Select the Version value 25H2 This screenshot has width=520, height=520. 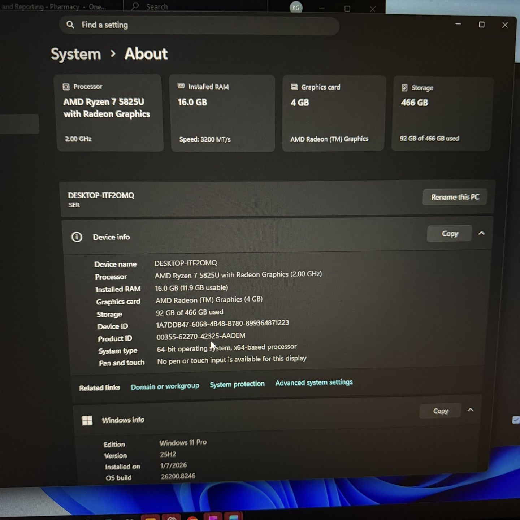click(x=168, y=454)
